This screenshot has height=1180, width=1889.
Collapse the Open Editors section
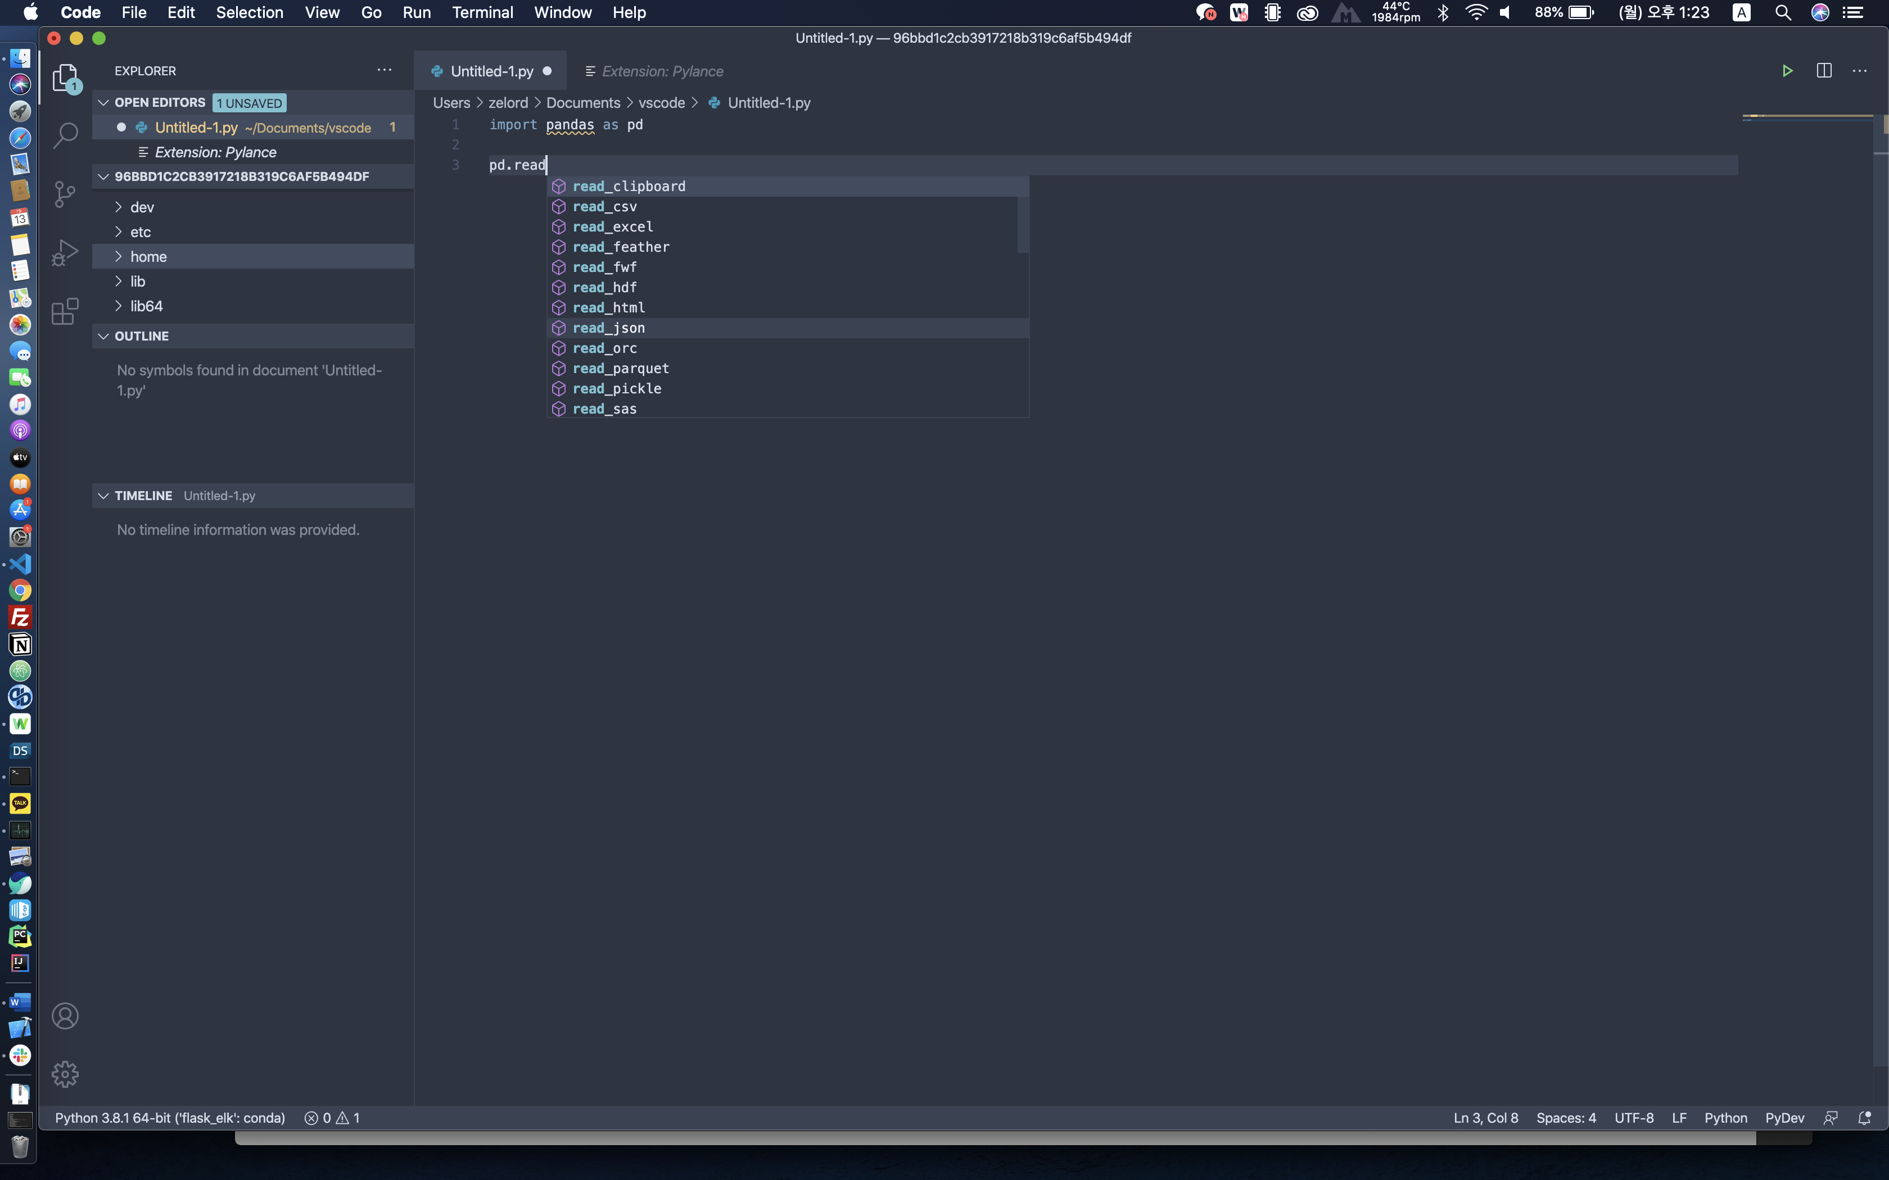coord(103,102)
